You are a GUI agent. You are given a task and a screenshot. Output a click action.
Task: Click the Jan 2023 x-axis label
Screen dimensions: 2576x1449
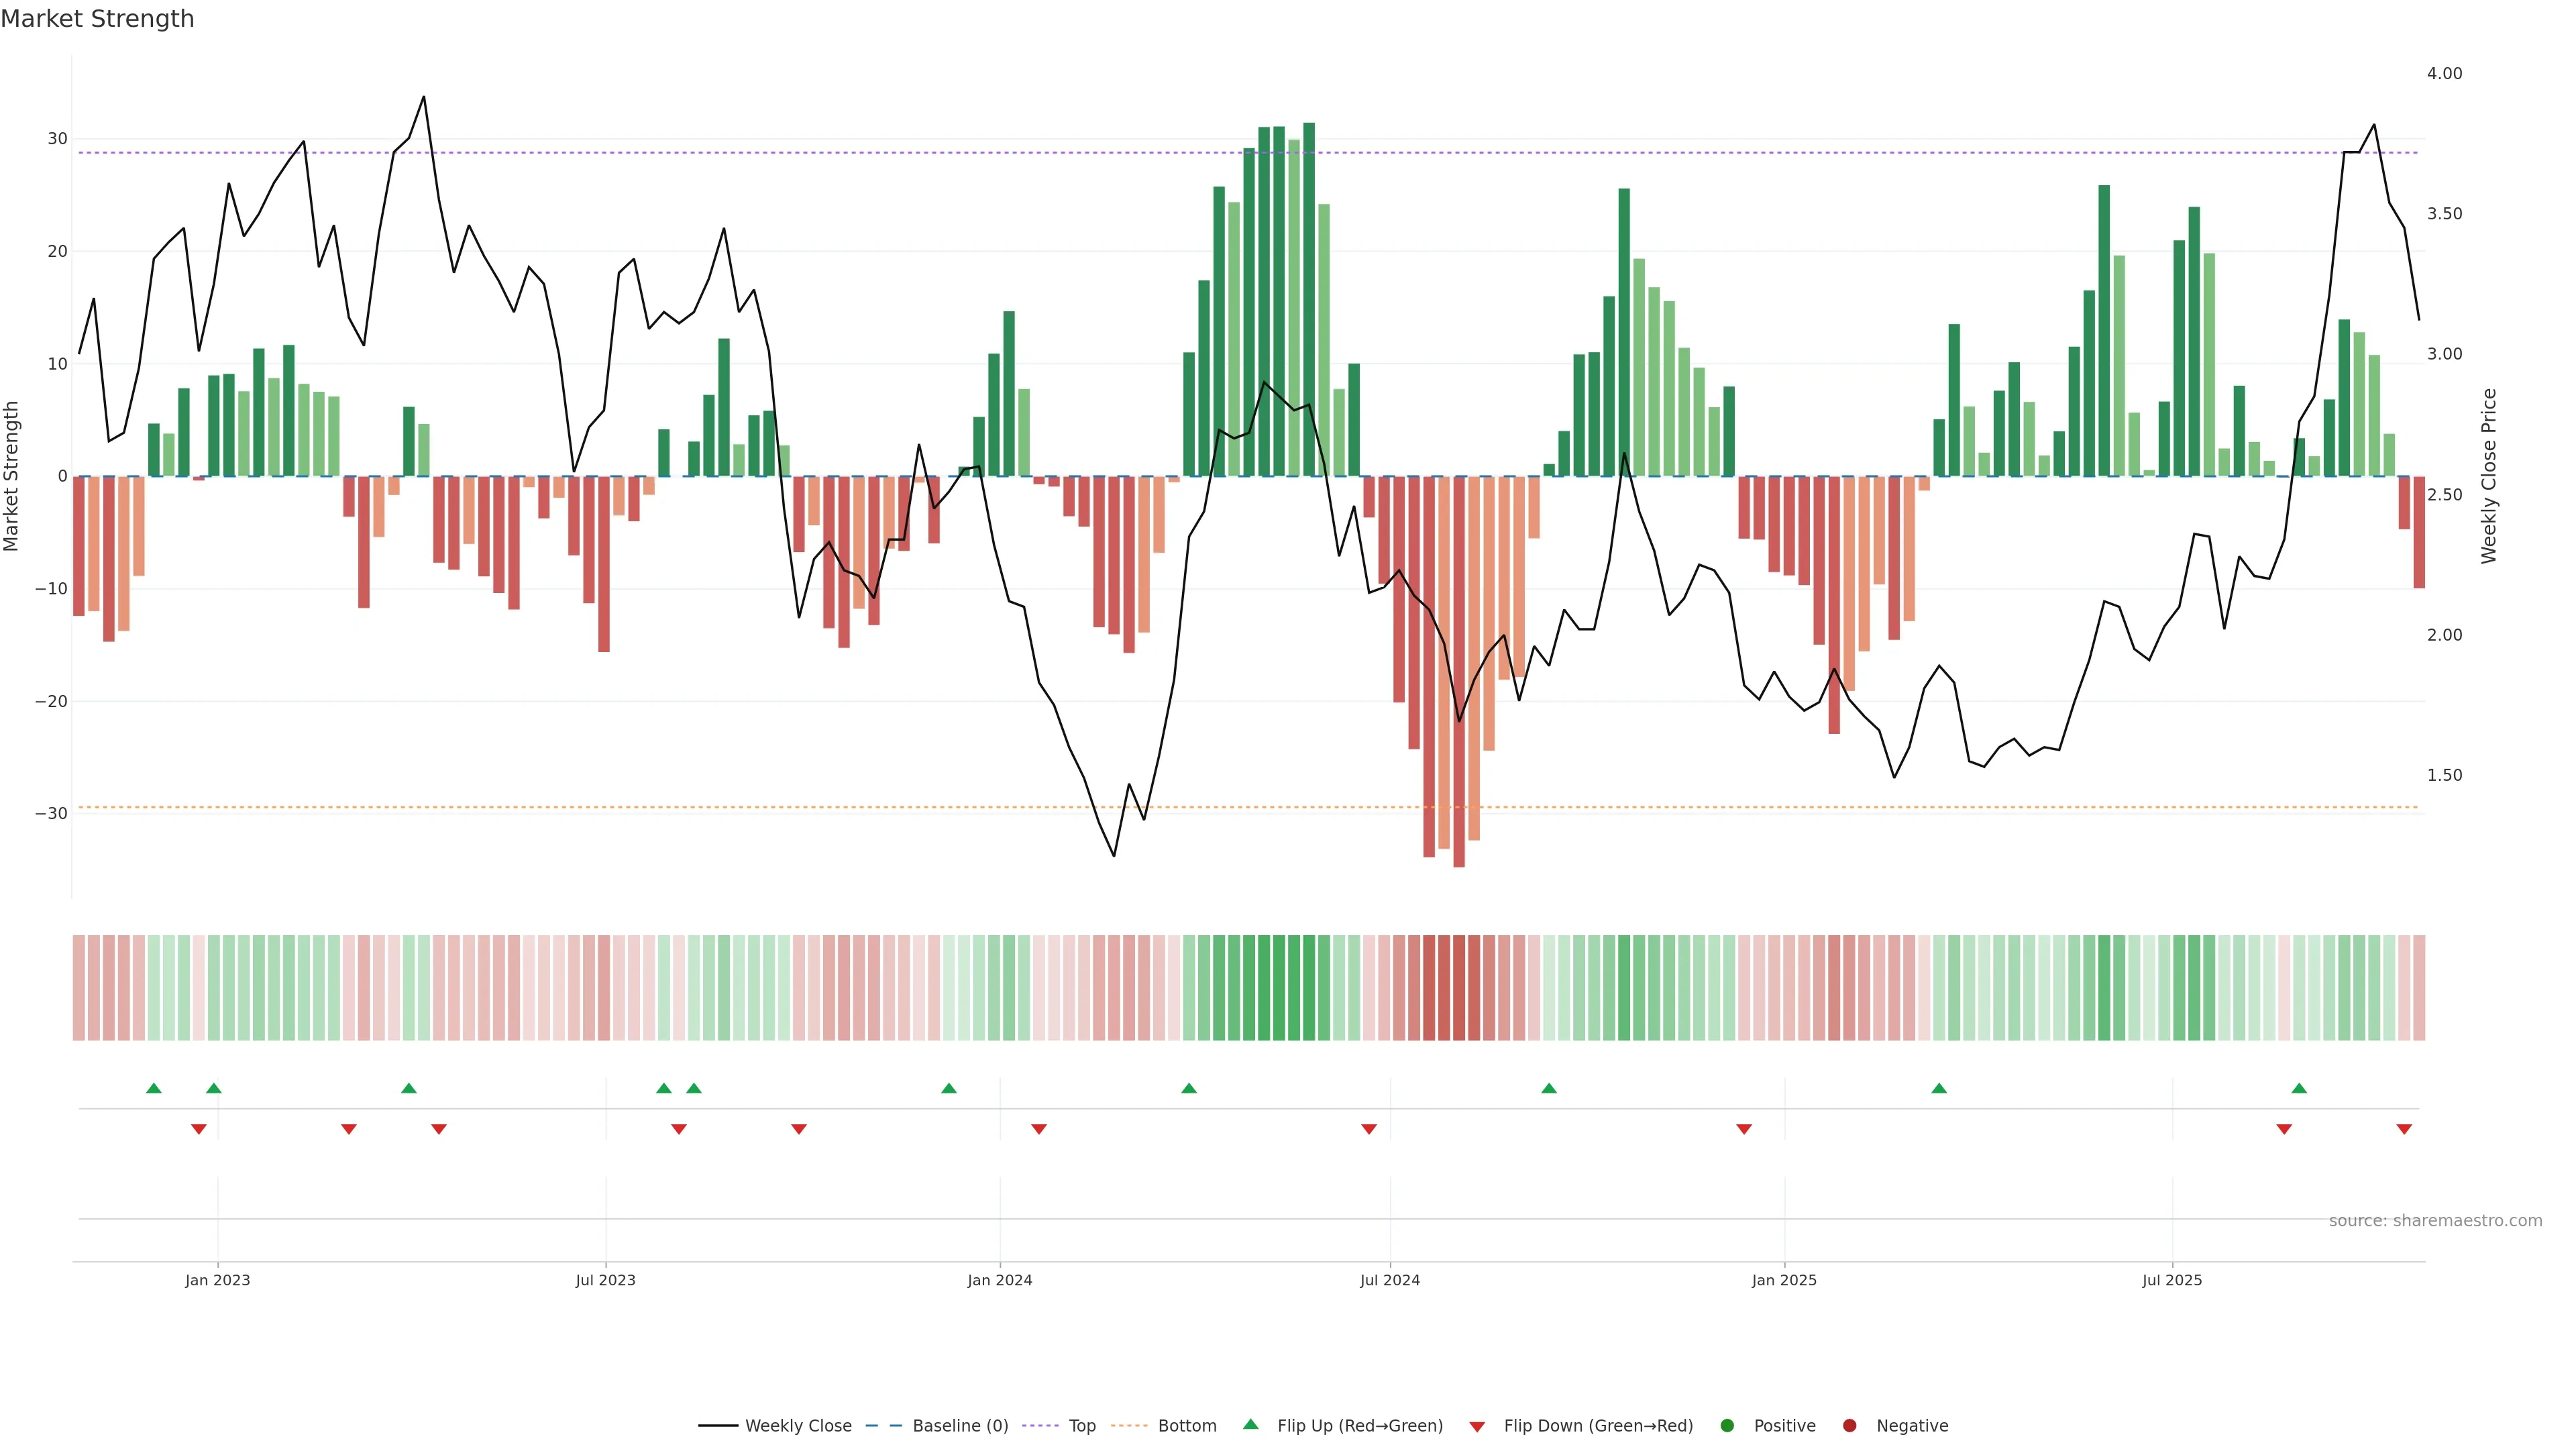[x=217, y=1280]
